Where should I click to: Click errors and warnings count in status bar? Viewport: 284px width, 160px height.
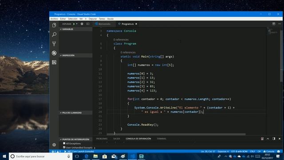[x=56, y=152]
